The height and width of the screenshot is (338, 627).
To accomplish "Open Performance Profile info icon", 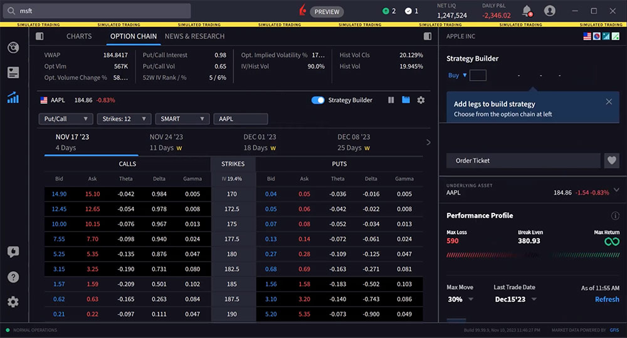I will pos(615,216).
